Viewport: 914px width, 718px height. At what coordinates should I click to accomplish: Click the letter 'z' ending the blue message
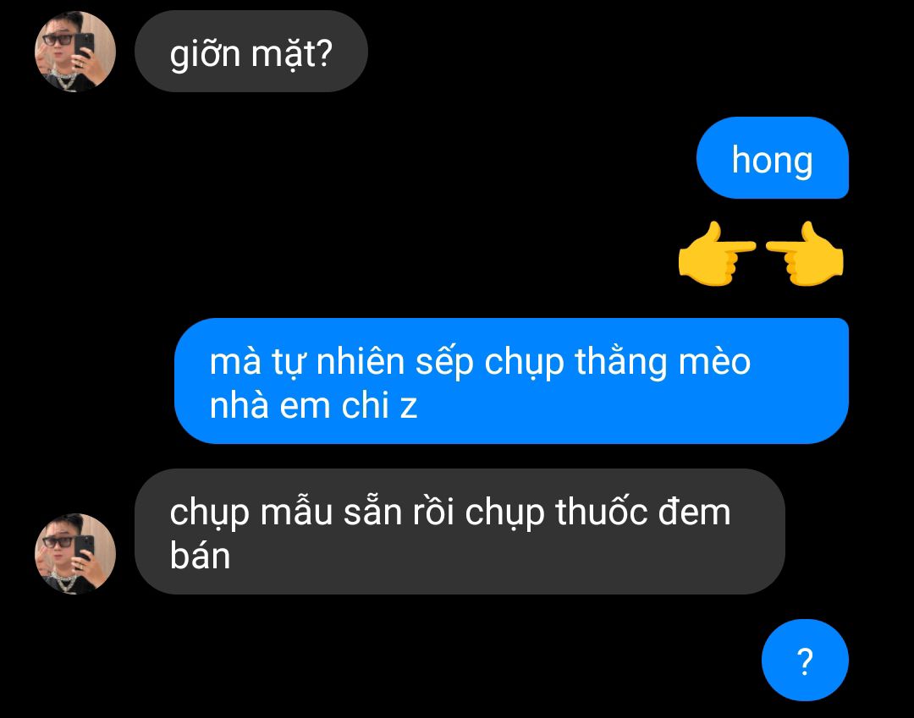click(409, 407)
